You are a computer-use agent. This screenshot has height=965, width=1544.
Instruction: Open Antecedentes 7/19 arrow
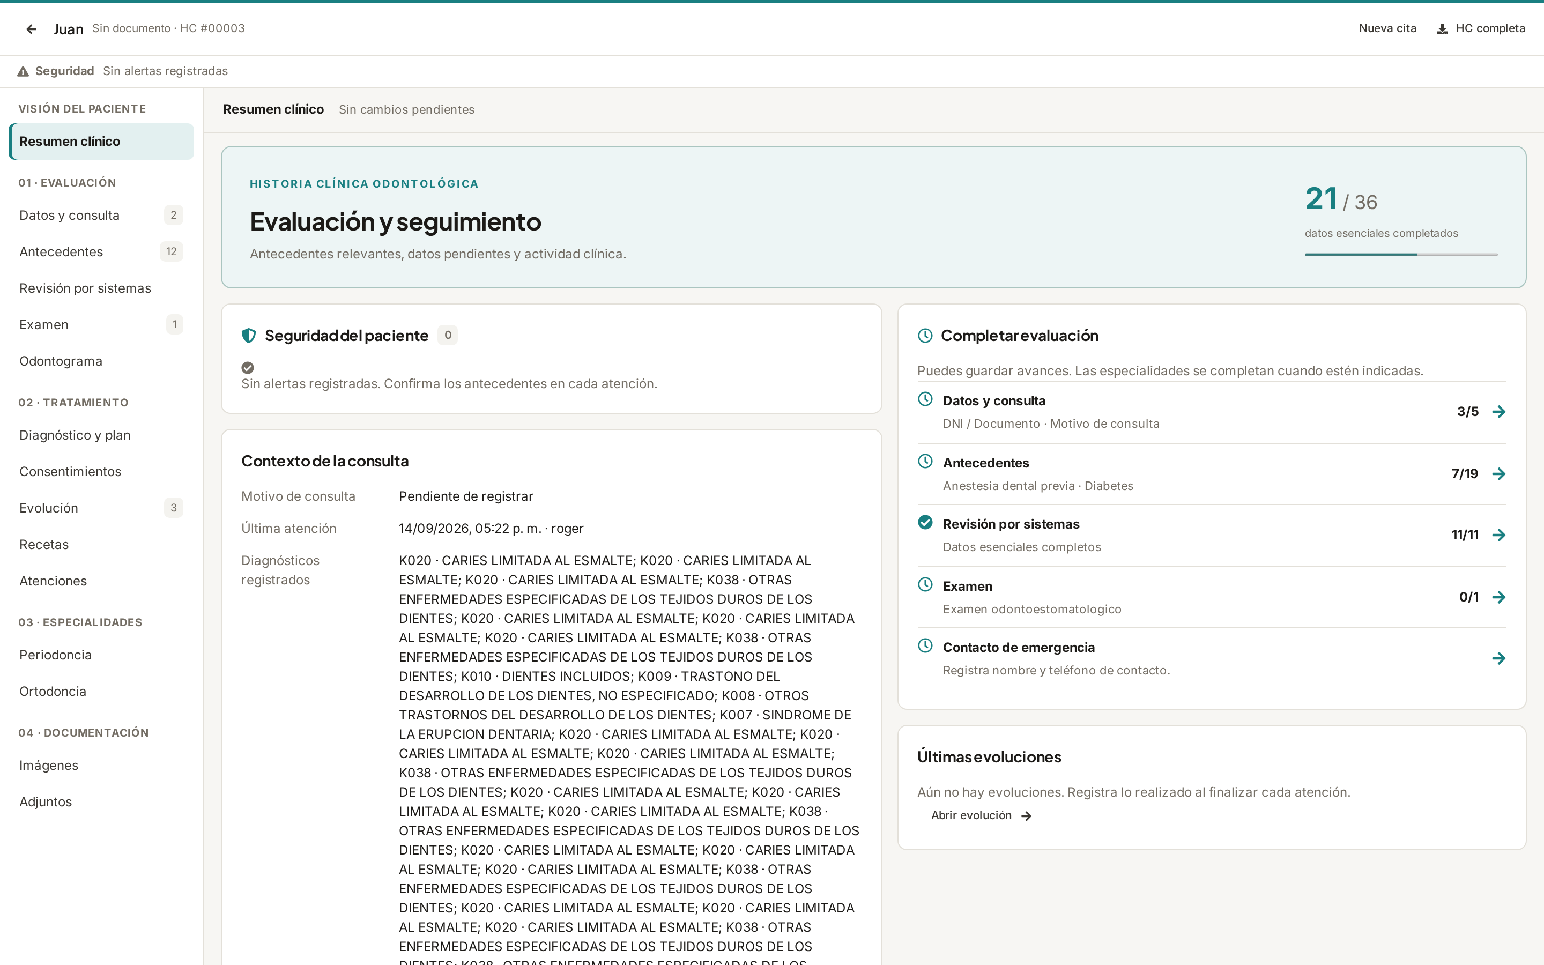[1499, 473]
